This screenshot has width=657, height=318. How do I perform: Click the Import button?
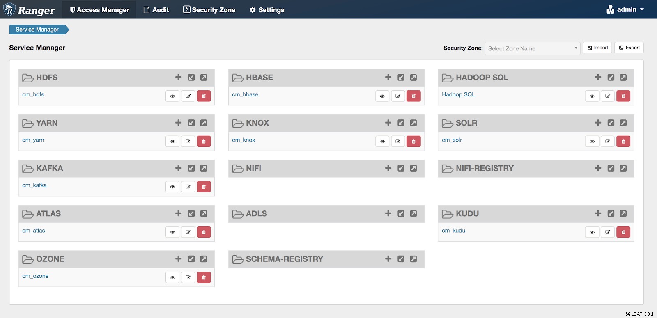597,48
